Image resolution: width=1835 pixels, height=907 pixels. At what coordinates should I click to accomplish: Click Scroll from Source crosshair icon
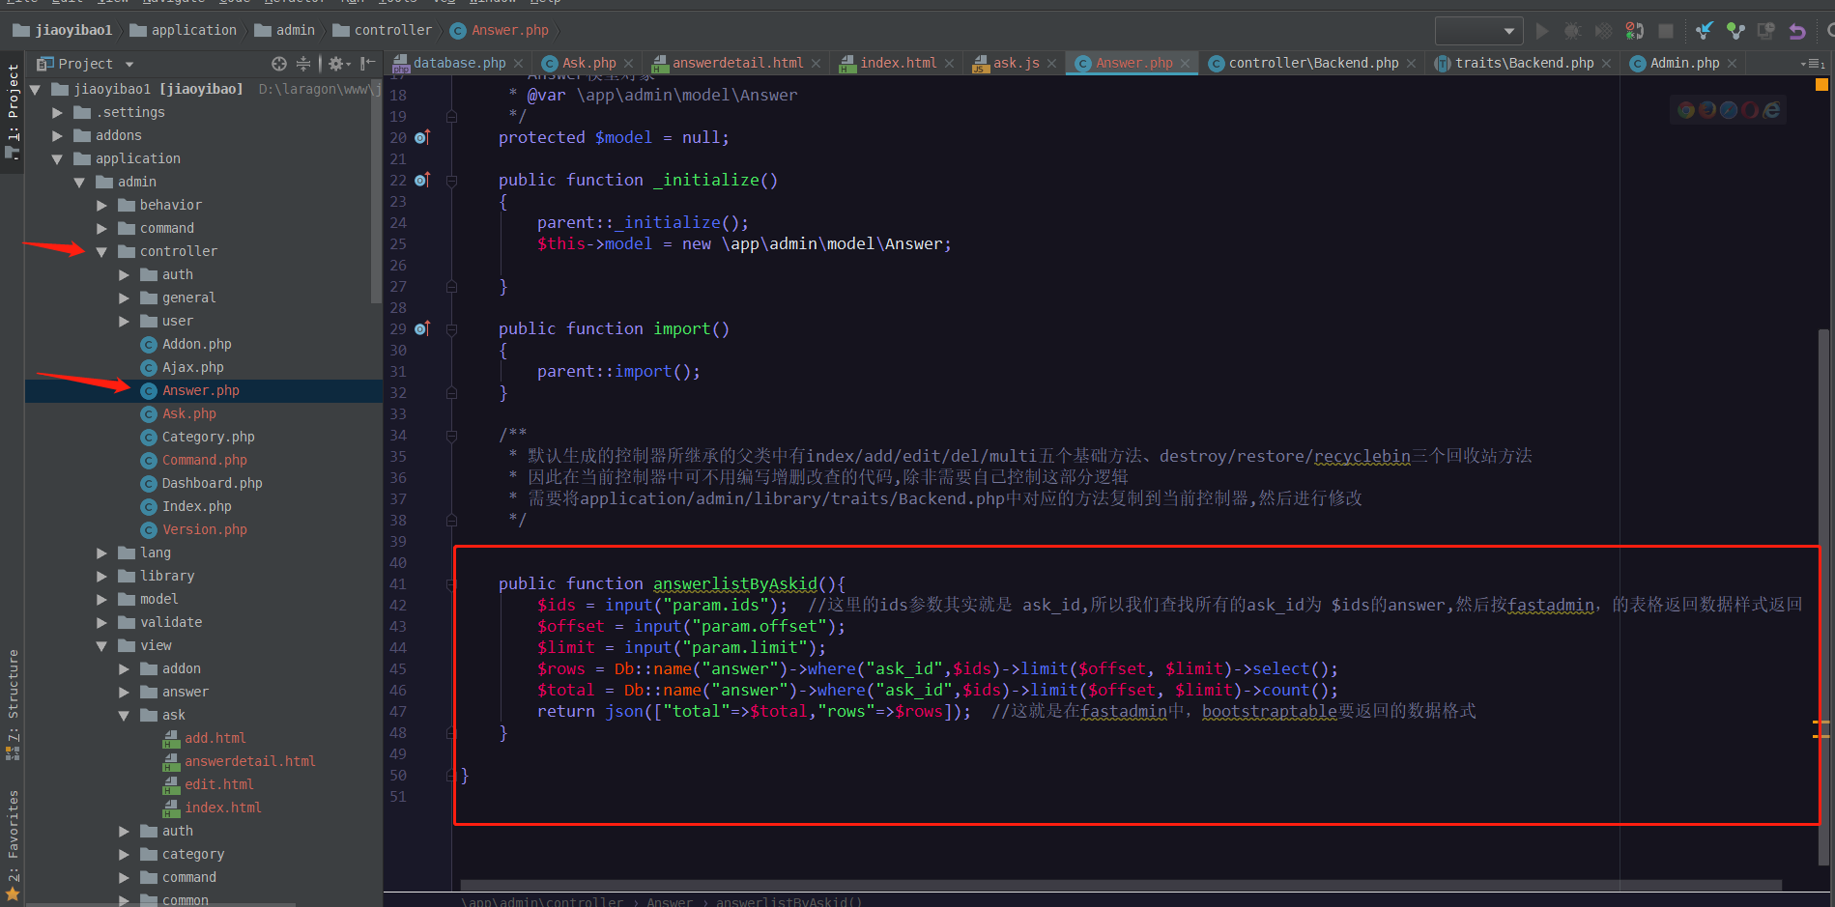point(279,64)
